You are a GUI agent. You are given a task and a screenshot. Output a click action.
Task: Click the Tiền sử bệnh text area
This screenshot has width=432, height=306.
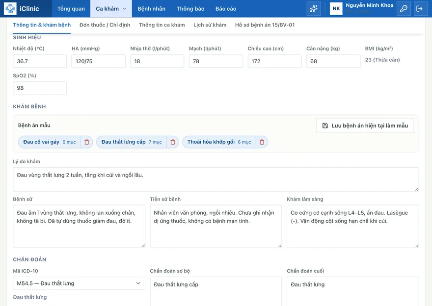click(x=216, y=226)
